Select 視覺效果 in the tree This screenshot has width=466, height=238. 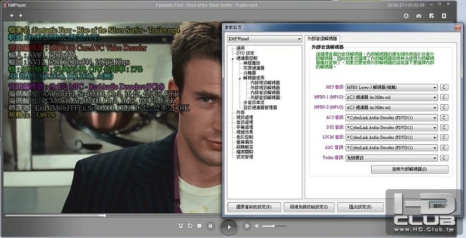click(245, 132)
